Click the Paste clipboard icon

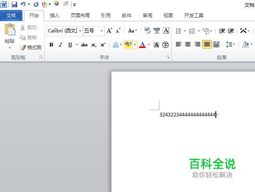click(x=10, y=30)
